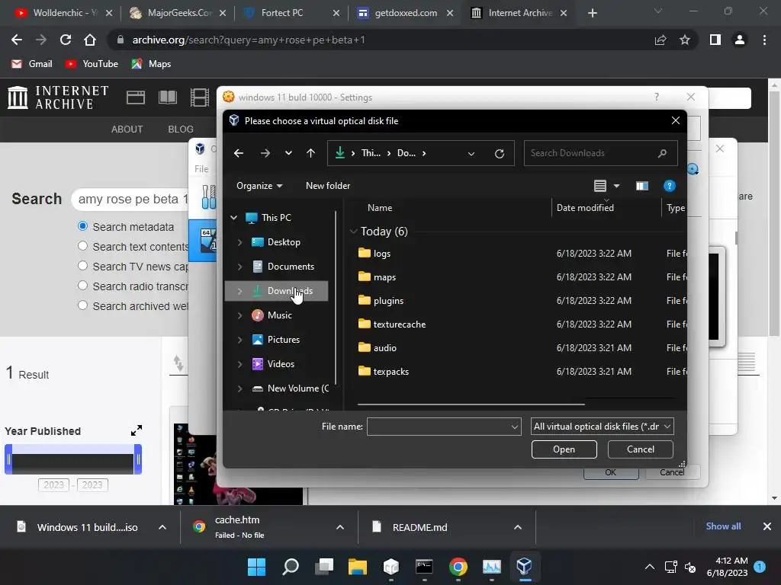Toggle the preview pane

tap(642, 186)
